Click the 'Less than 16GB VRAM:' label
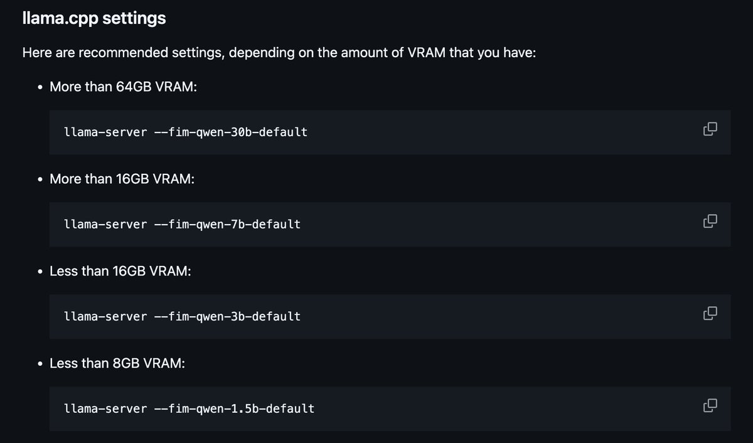Viewport: 753px width, 443px height. click(x=120, y=271)
